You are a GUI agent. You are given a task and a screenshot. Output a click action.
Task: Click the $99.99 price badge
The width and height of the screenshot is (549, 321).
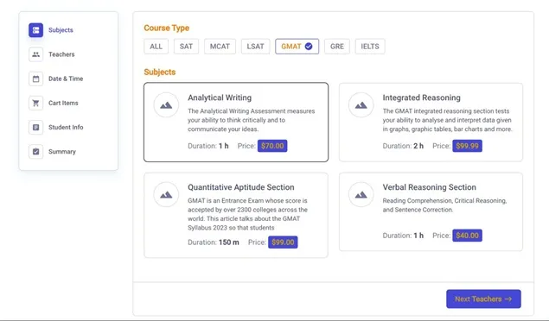click(x=467, y=146)
